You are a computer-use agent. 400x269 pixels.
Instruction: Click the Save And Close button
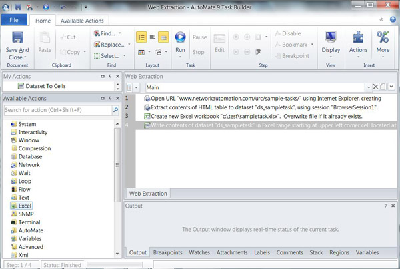[x=17, y=45]
